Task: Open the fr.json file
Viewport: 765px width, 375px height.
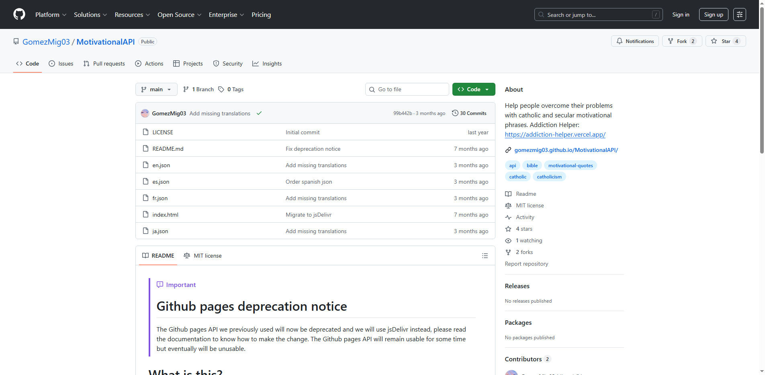Action: (x=160, y=198)
